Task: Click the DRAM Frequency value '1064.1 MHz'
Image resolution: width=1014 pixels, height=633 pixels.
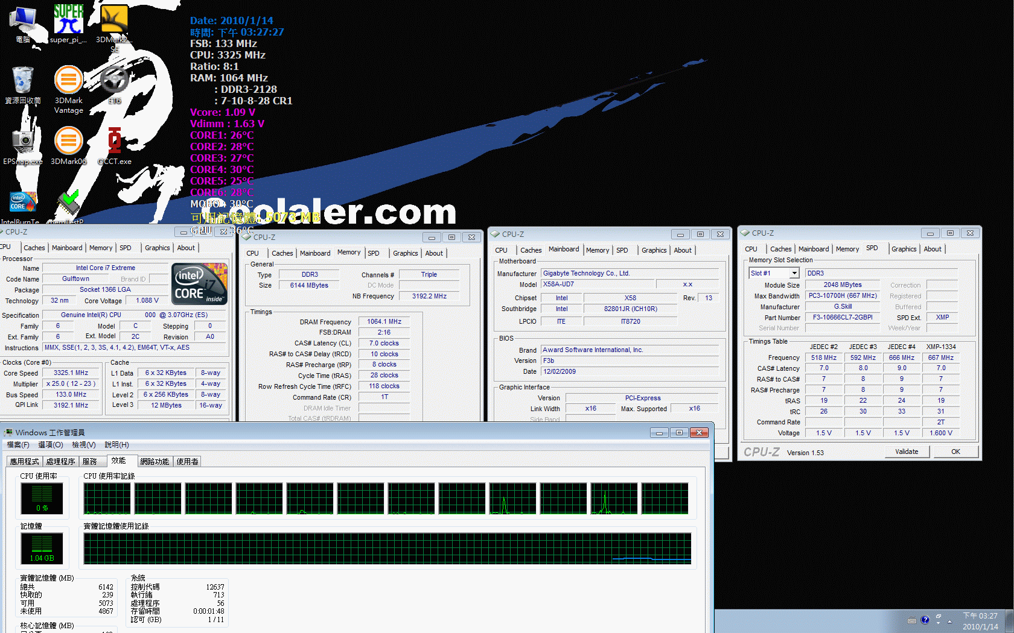Action: tap(384, 321)
